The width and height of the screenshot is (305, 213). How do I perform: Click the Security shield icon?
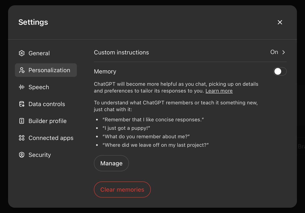coord(22,155)
